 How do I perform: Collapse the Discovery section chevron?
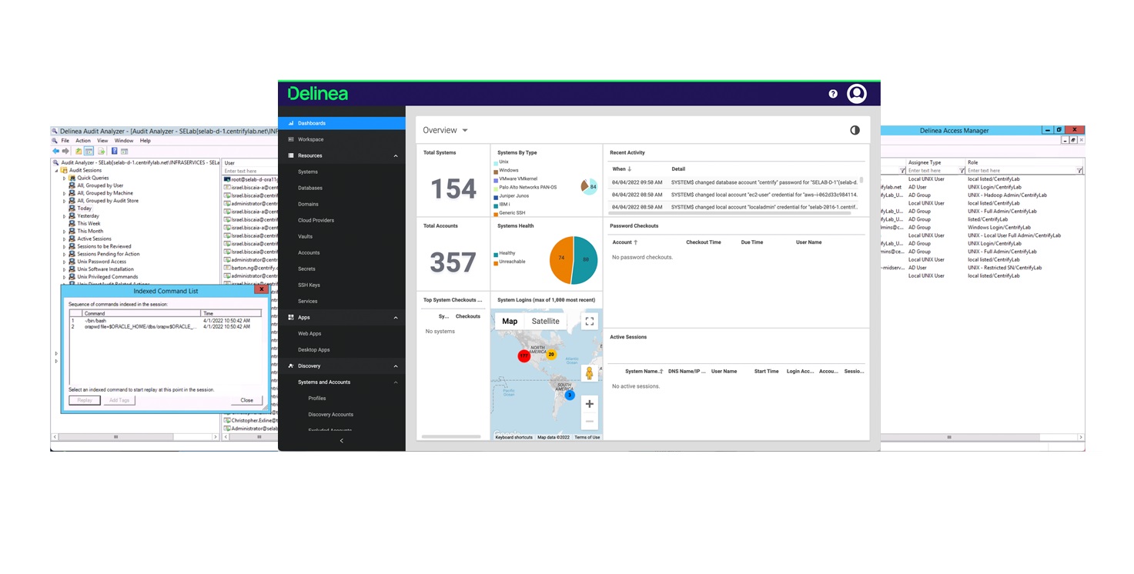(x=396, y=366)
